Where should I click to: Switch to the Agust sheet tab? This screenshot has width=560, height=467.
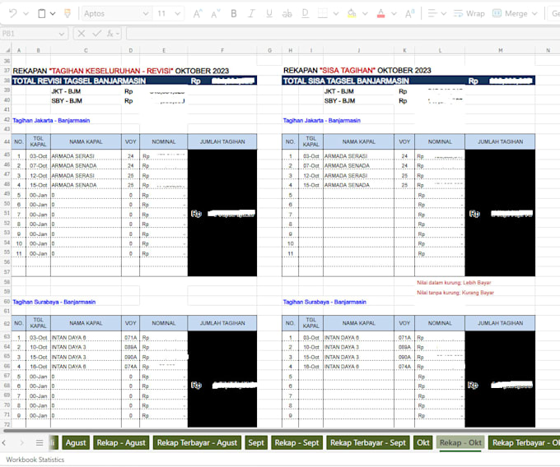[x=76, y=443]
